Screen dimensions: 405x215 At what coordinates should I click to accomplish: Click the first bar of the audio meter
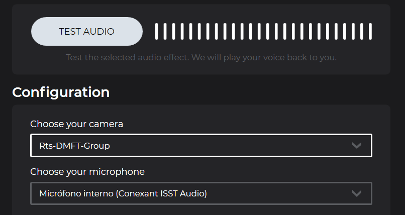tap(157, 31)
